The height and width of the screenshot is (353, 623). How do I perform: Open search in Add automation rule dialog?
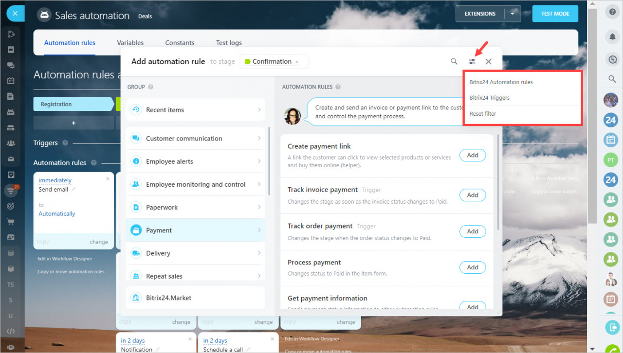point(454,61)
